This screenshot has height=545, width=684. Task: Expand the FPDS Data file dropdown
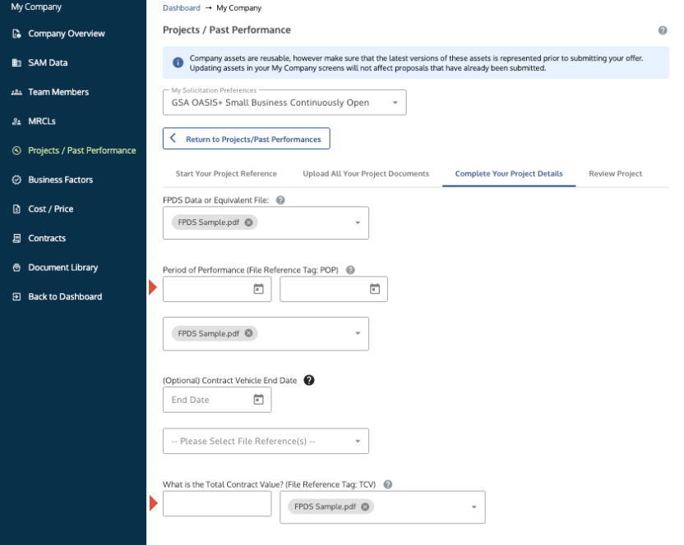coord(355,222)
